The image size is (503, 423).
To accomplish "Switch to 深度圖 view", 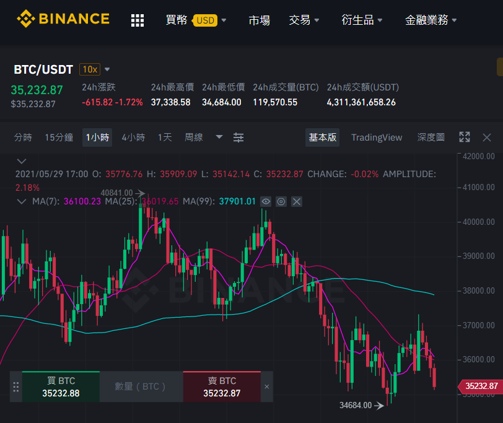I will (x=431, y=137).
